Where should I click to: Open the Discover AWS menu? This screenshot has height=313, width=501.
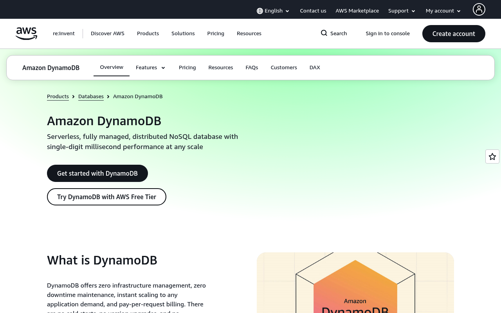point(108,34)
